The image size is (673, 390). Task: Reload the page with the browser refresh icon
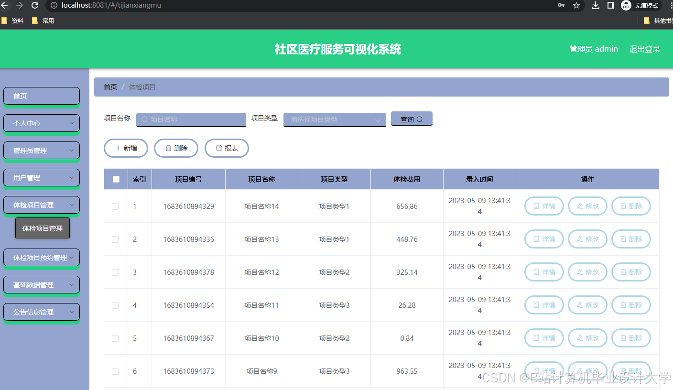pos(35,5)
